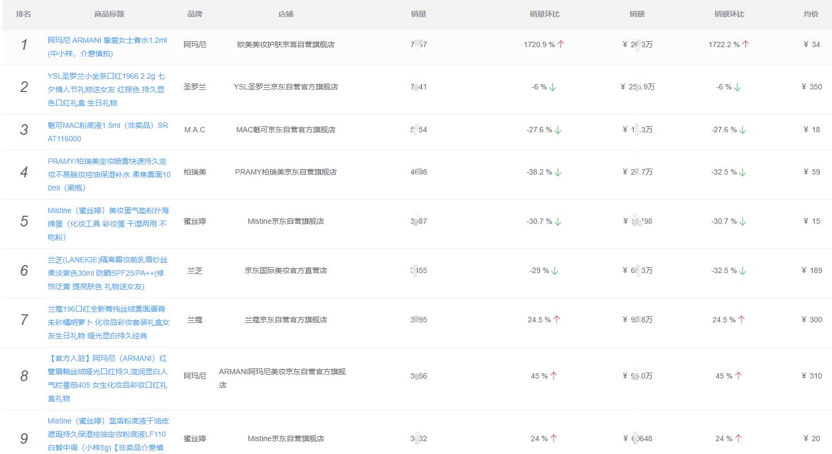Click the 商品标题 column header
The image size is (832, 454).
point(109,14)
